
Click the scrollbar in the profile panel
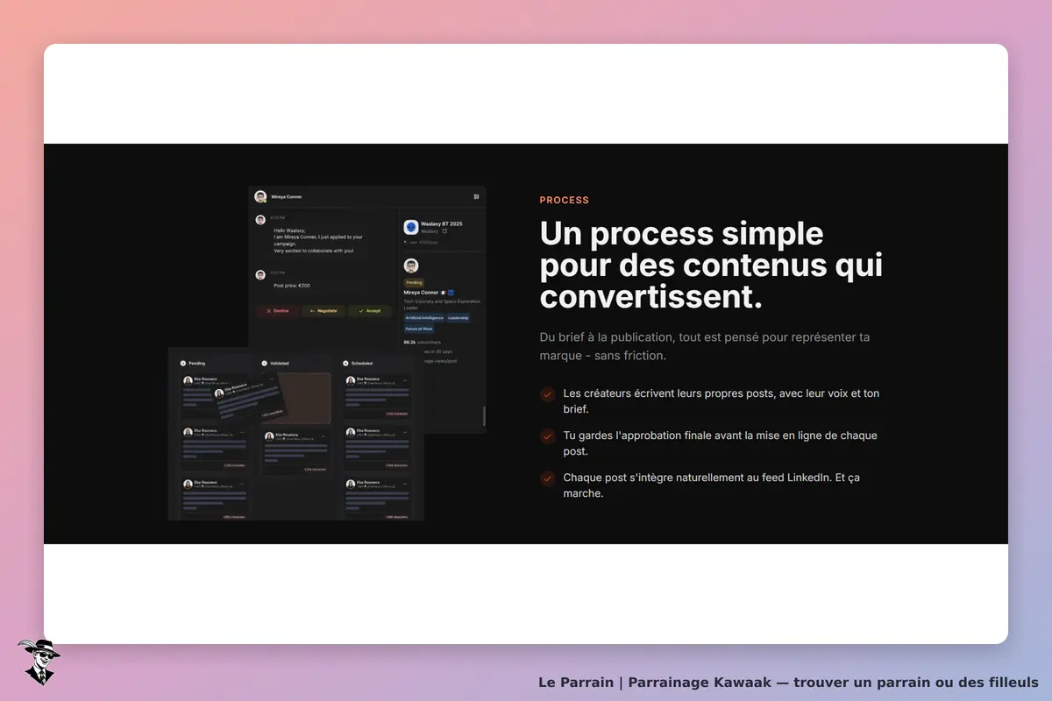pyautogui.click(x=483, y=415)
